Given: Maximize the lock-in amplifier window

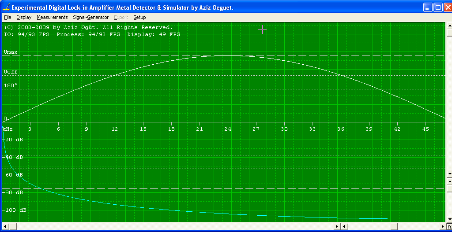Looking at the screenshot, I should pyautogui.click(x=437, y=8).
